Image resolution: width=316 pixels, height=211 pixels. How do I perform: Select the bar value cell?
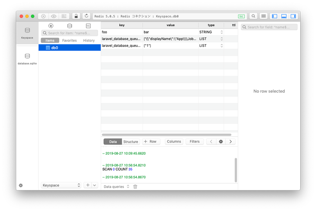[171, 32]
